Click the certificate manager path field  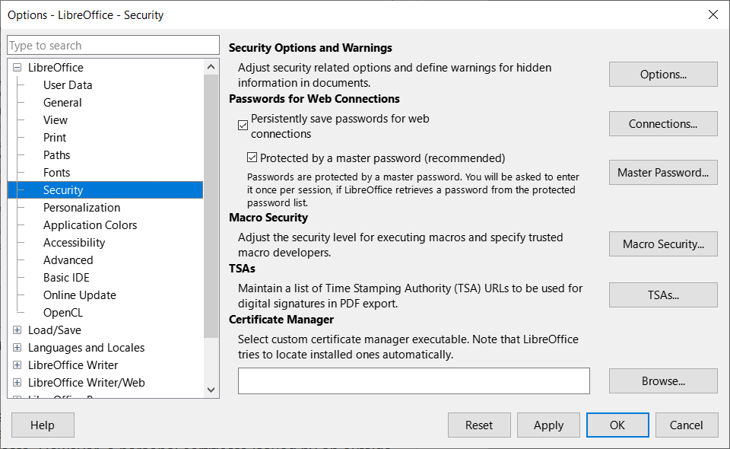(x=414, y=381)
